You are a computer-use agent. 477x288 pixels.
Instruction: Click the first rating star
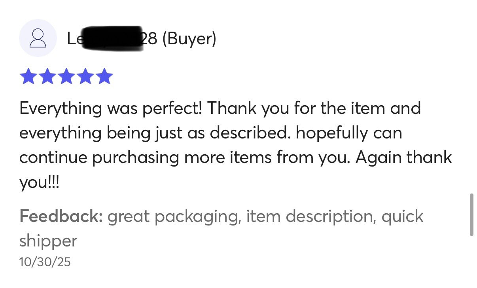(28, 76)
